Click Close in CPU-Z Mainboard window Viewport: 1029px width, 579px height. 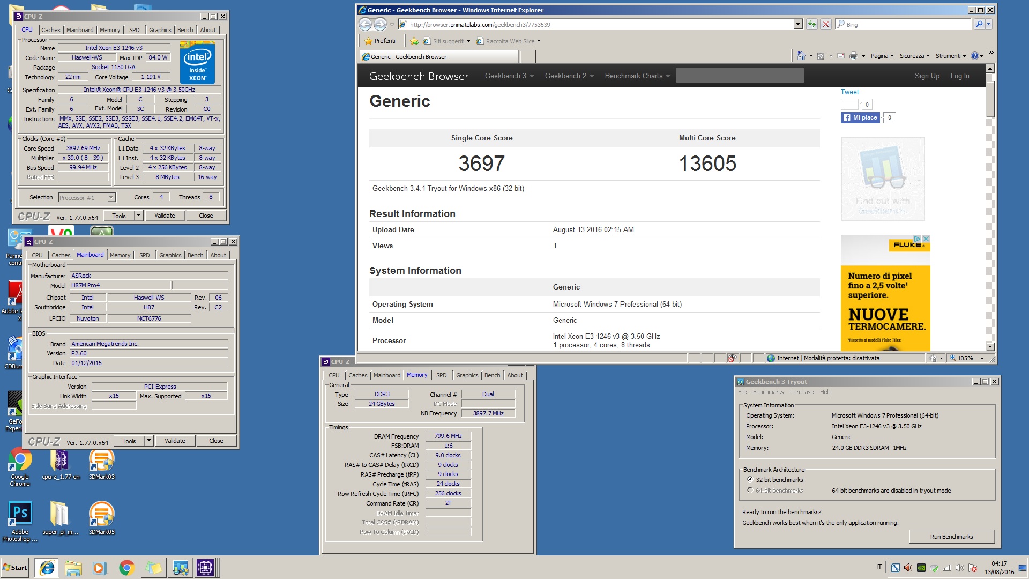click(216, 441)
